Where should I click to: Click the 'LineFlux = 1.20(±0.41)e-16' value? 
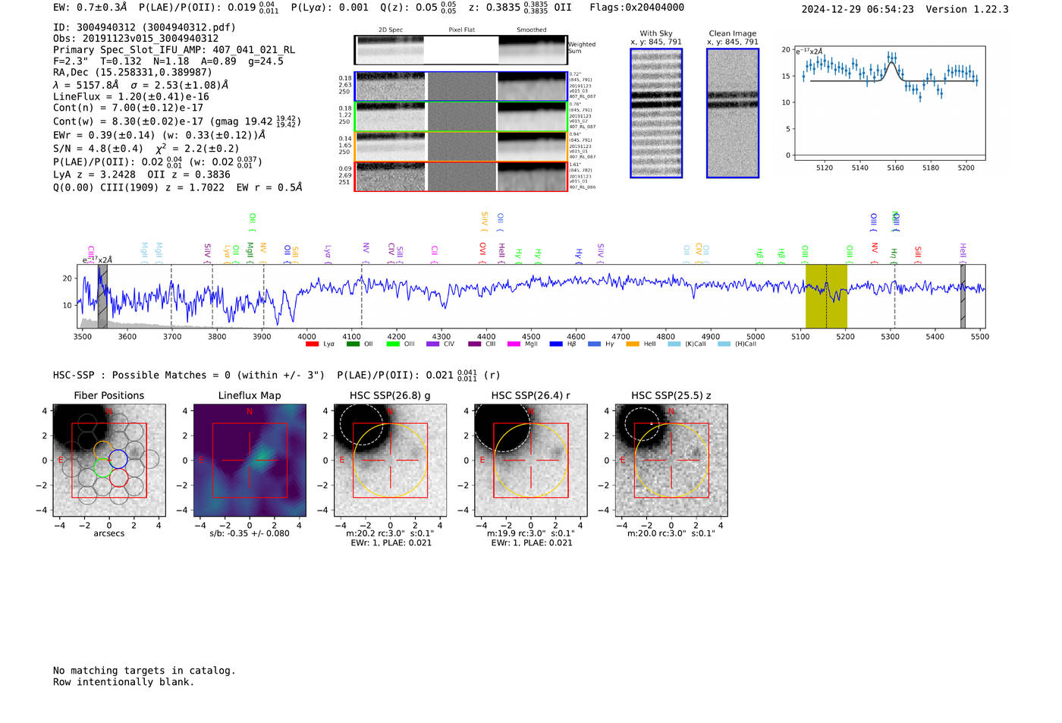pyautogui.click(x=131, y=97)
